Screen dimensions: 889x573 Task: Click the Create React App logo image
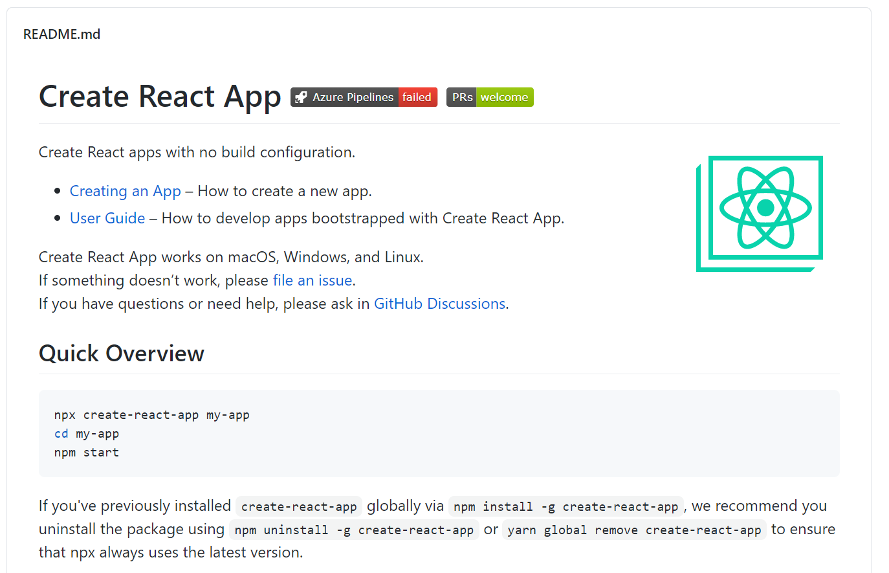tap(760, 214)
